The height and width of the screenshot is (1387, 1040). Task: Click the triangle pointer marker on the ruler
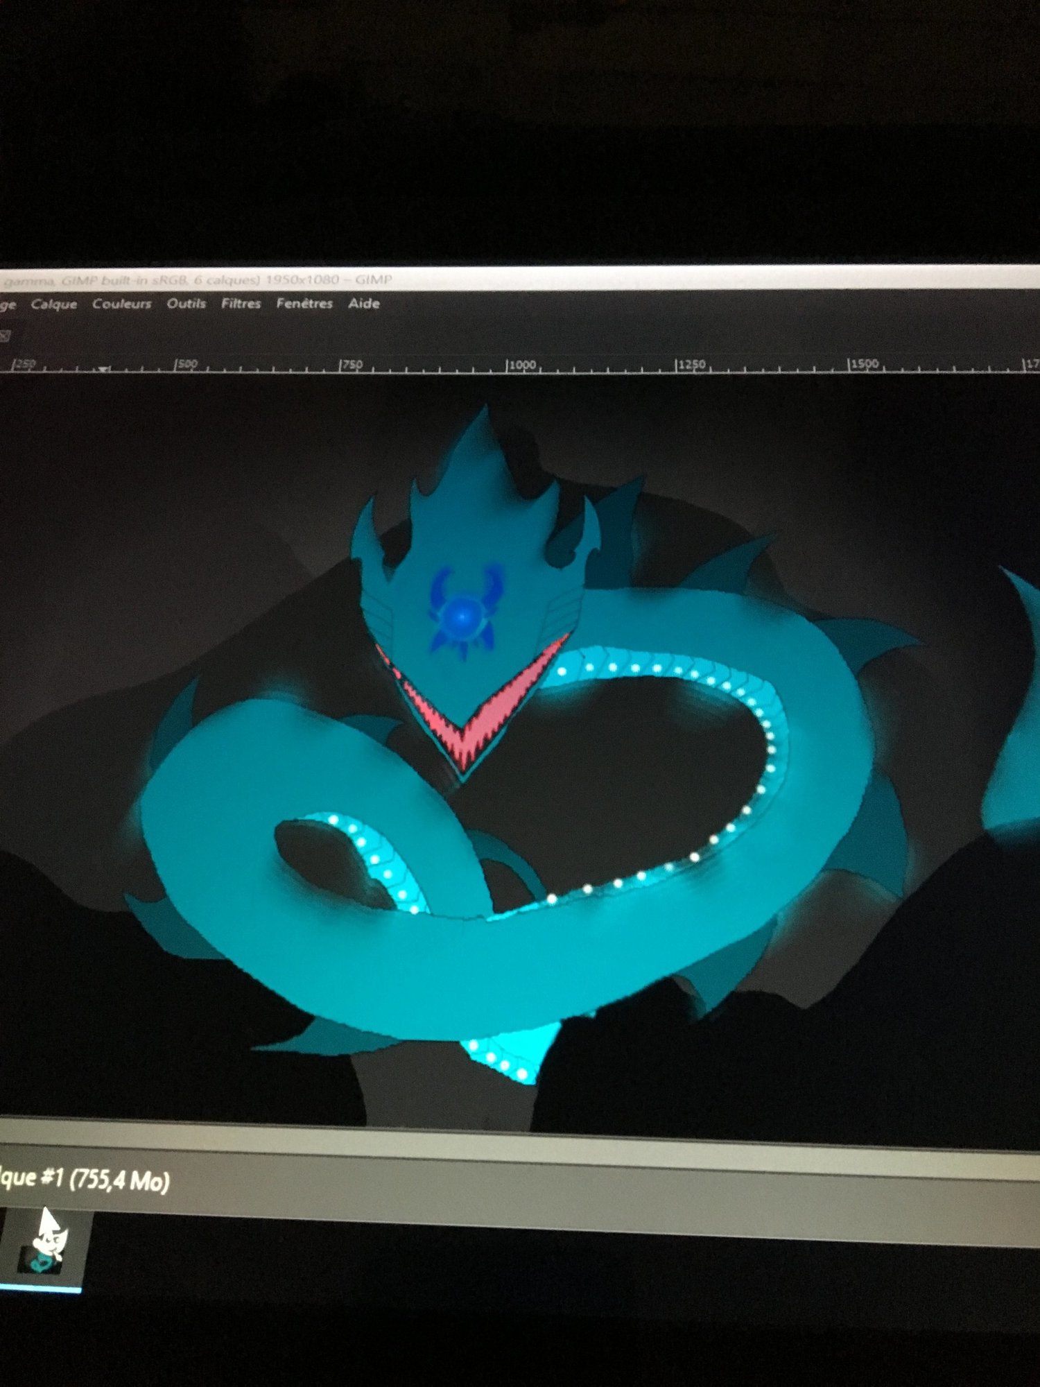(103, 369)
